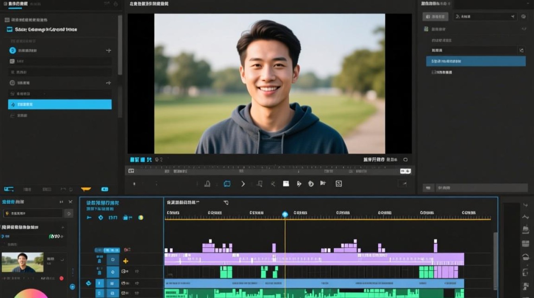Expand the section chevron in the right panel
Viewport: 534px width, 298px height.
coord(523,29)
